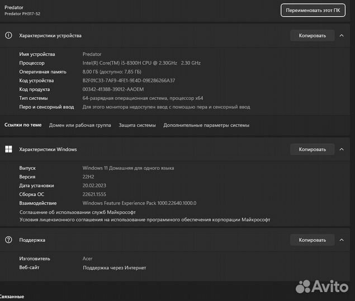Screen dimensions: 355x301
Task: Click the Имя устройства label
Action: tap(37, 54)
